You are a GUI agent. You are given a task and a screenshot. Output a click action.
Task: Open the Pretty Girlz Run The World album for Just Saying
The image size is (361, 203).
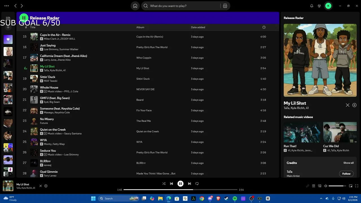coord(152,47)
